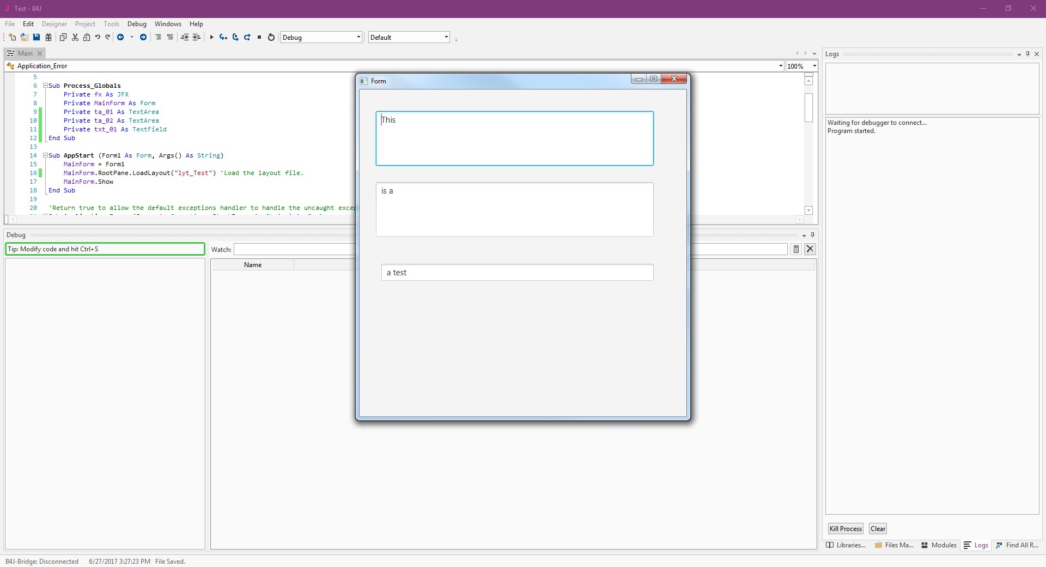Click the code editor vertical scrollbar thumb
1046x567 pixels.
point(808,107)
